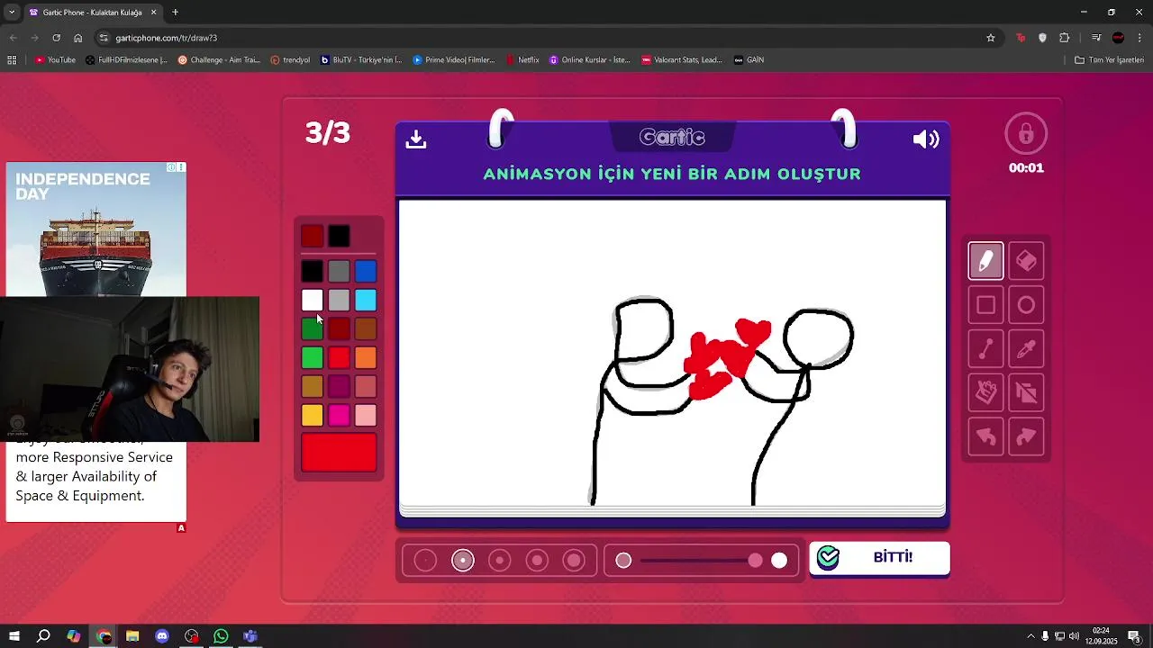Open Windows search from the taskbar
Viewport: 1153px width, 648px height.
coord(43,636)
